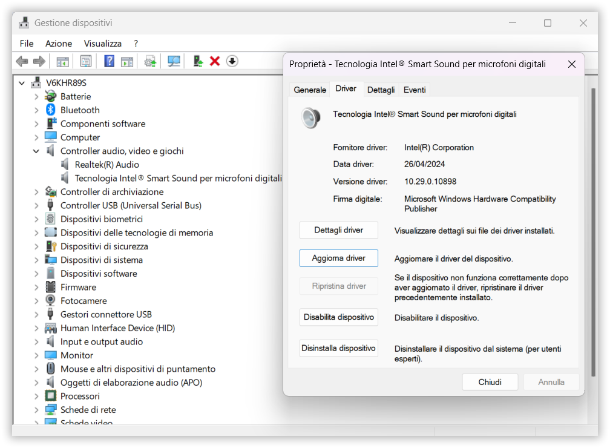The width and height of the screenshot is (610, 448).
Task: Switch to the Dettagli tab
Action: (381, 90)
